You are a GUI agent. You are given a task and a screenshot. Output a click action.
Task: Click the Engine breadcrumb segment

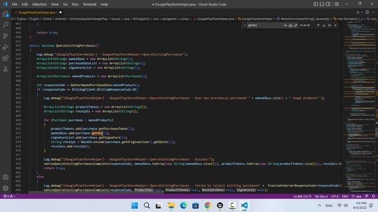tap(21, 19)
